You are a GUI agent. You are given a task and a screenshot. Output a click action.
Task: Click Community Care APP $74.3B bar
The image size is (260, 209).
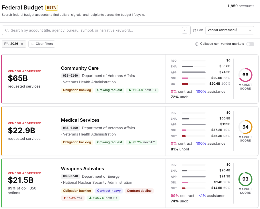pyautogui.click(x=193, y=72)
